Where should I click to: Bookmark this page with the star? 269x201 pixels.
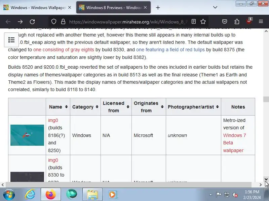(x=203, y=21)
